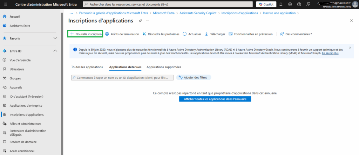Click the application name filter field
This screenshot has height=155, width=359.
coord(122,77)
